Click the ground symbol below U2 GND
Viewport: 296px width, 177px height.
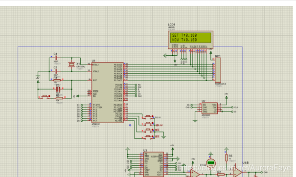click(x=195, y=122)
